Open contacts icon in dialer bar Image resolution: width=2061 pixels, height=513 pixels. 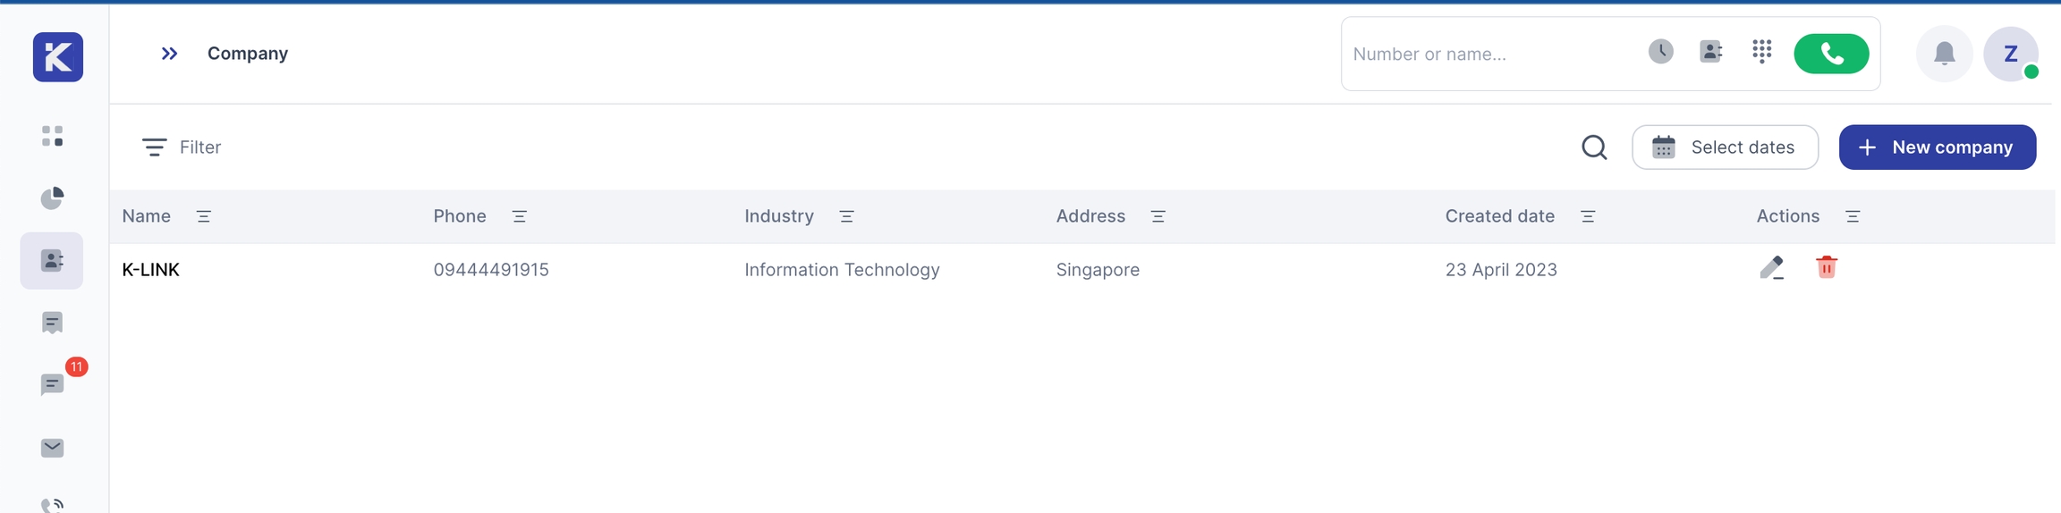tap(1710, 52)
